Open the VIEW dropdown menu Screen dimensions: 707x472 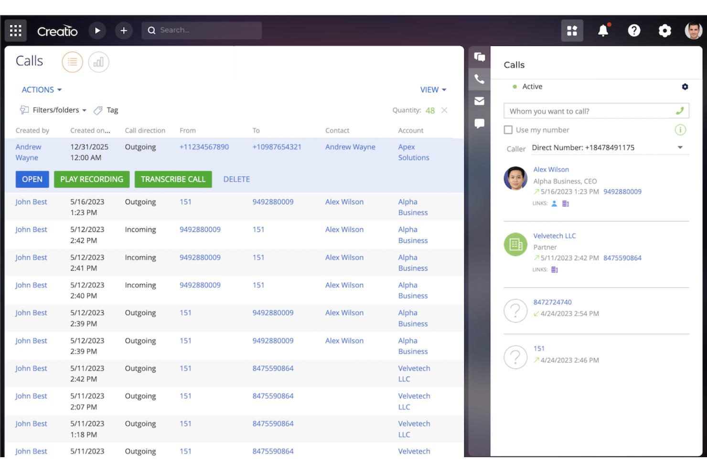point(433,90)
